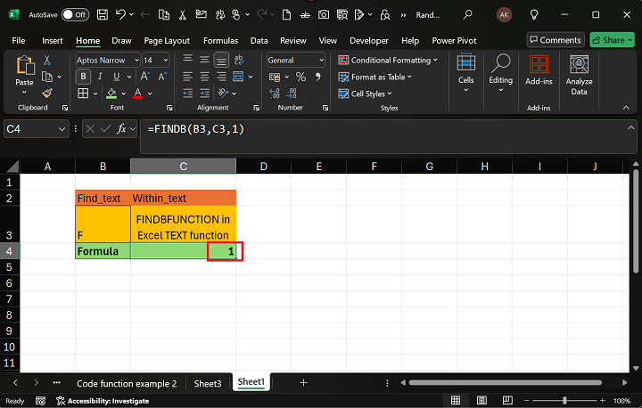Toggle Bold formatting button
Image resolution: width=642 pixels, height=408 pixels.
click(x=83, y=77)
